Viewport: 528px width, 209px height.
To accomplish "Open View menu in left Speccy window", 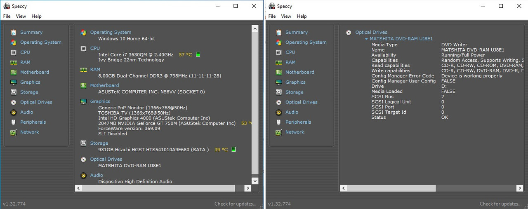I will [x=21, y=16].
